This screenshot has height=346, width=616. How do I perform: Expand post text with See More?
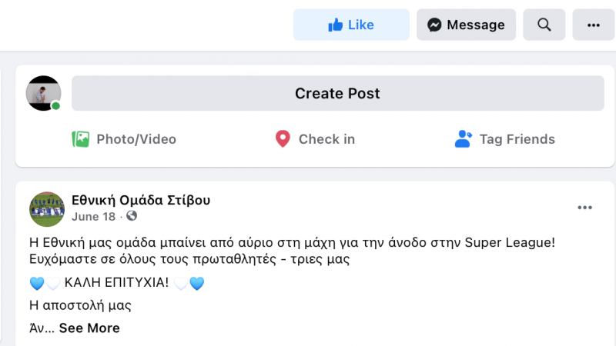tap(89, 328)
